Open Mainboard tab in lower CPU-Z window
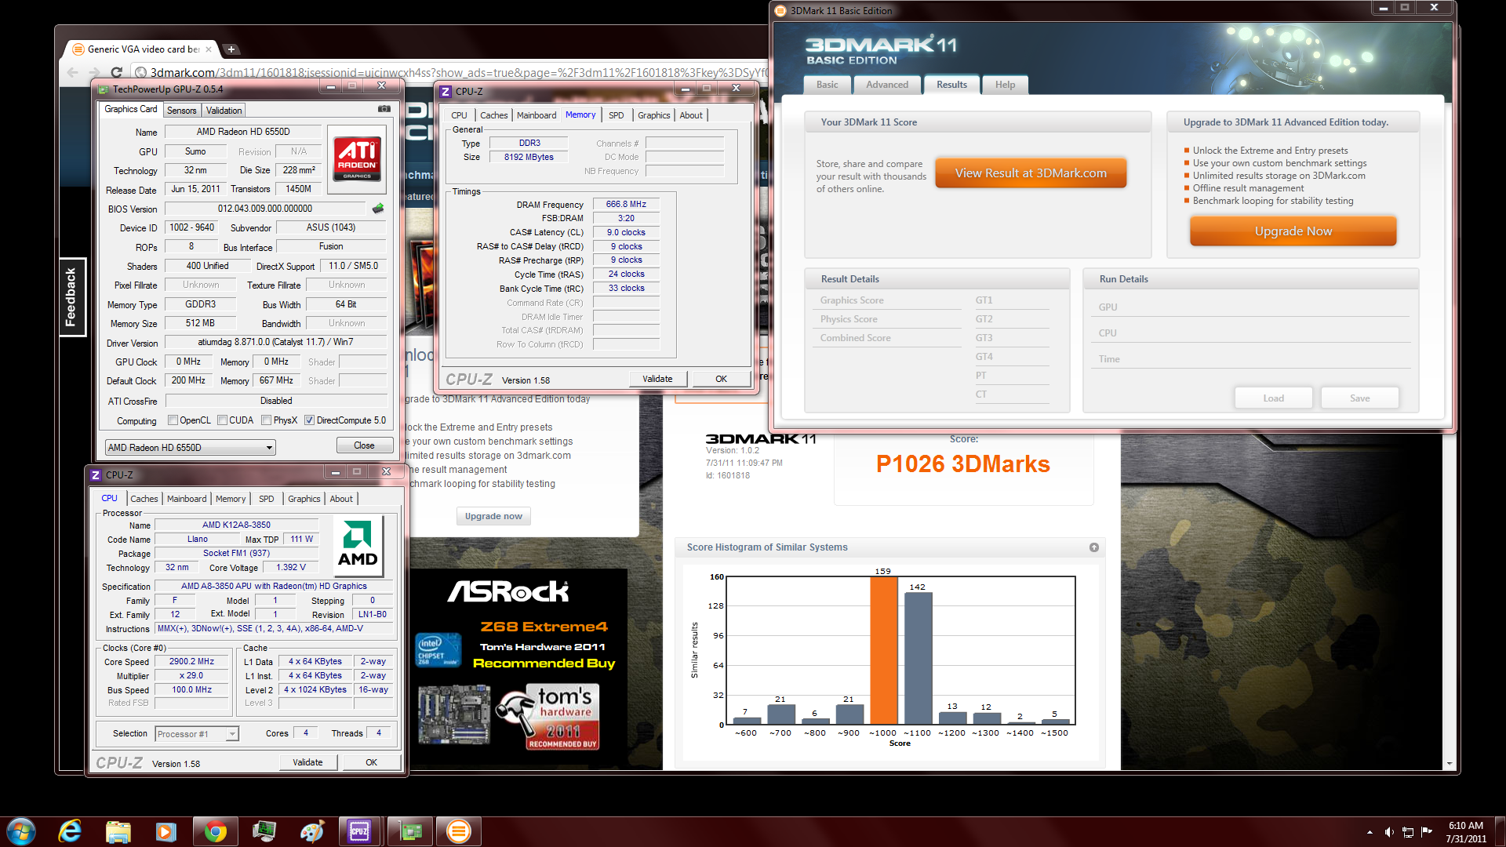Image resolution: width=1506 pixels, height=847 pixels. (x=187, y=499)
